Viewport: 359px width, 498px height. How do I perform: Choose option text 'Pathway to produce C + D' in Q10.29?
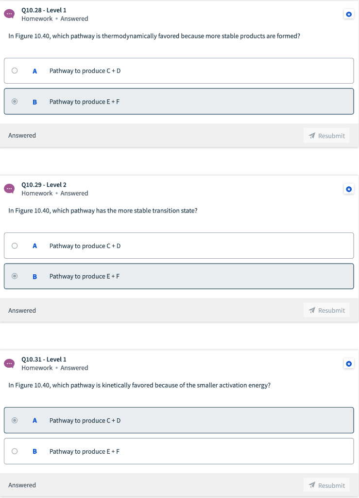85,246
